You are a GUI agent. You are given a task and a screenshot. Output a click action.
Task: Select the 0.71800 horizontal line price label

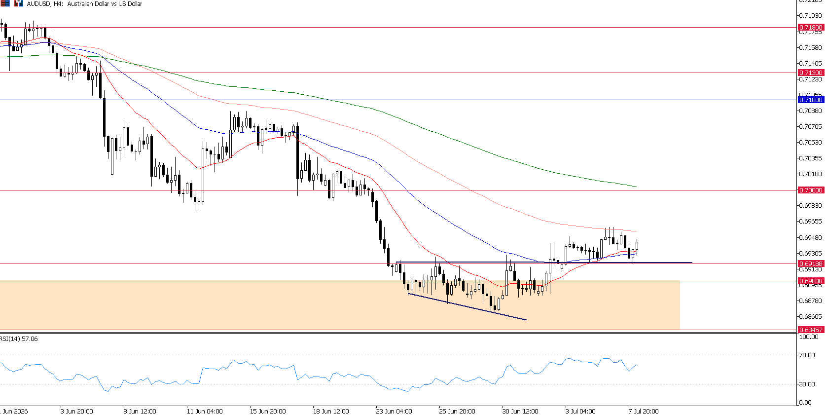coord(811,28)
